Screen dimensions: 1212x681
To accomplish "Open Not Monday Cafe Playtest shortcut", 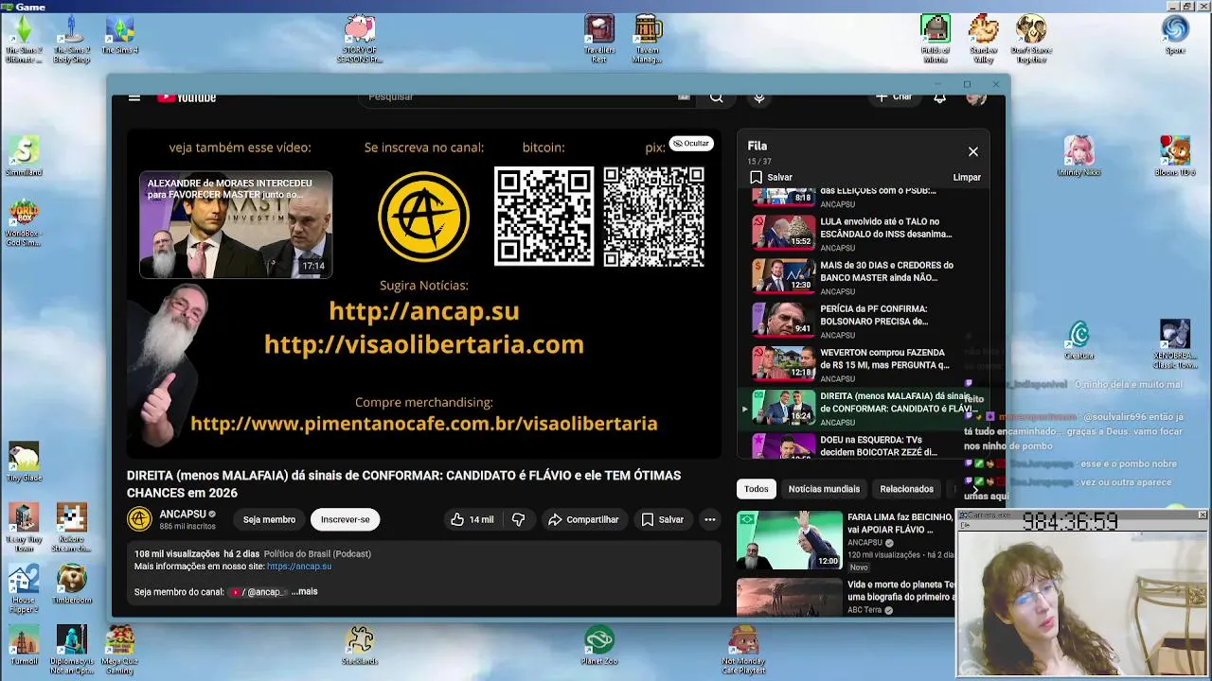I will point(743,650).
